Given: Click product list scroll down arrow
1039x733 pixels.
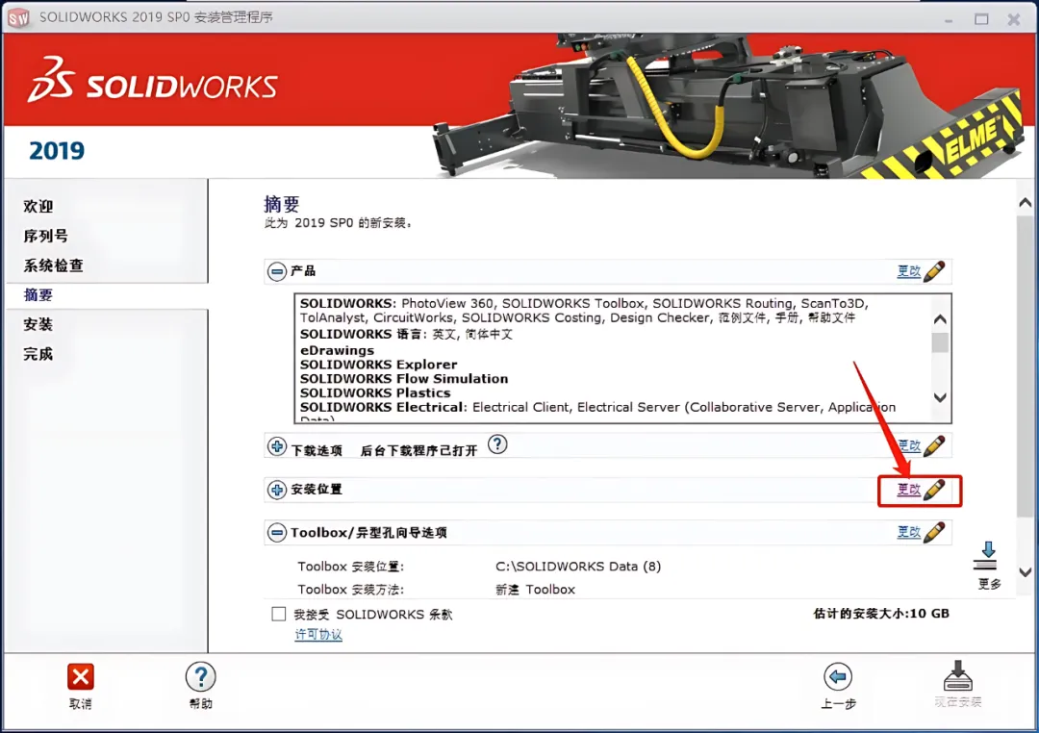Looking at the screenshot, I should click(940, 397).
